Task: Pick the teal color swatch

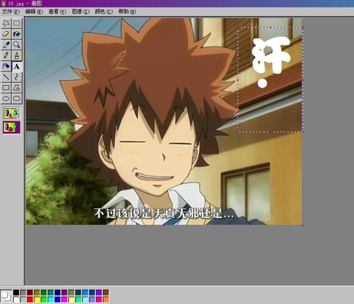Action: (51, 292)
